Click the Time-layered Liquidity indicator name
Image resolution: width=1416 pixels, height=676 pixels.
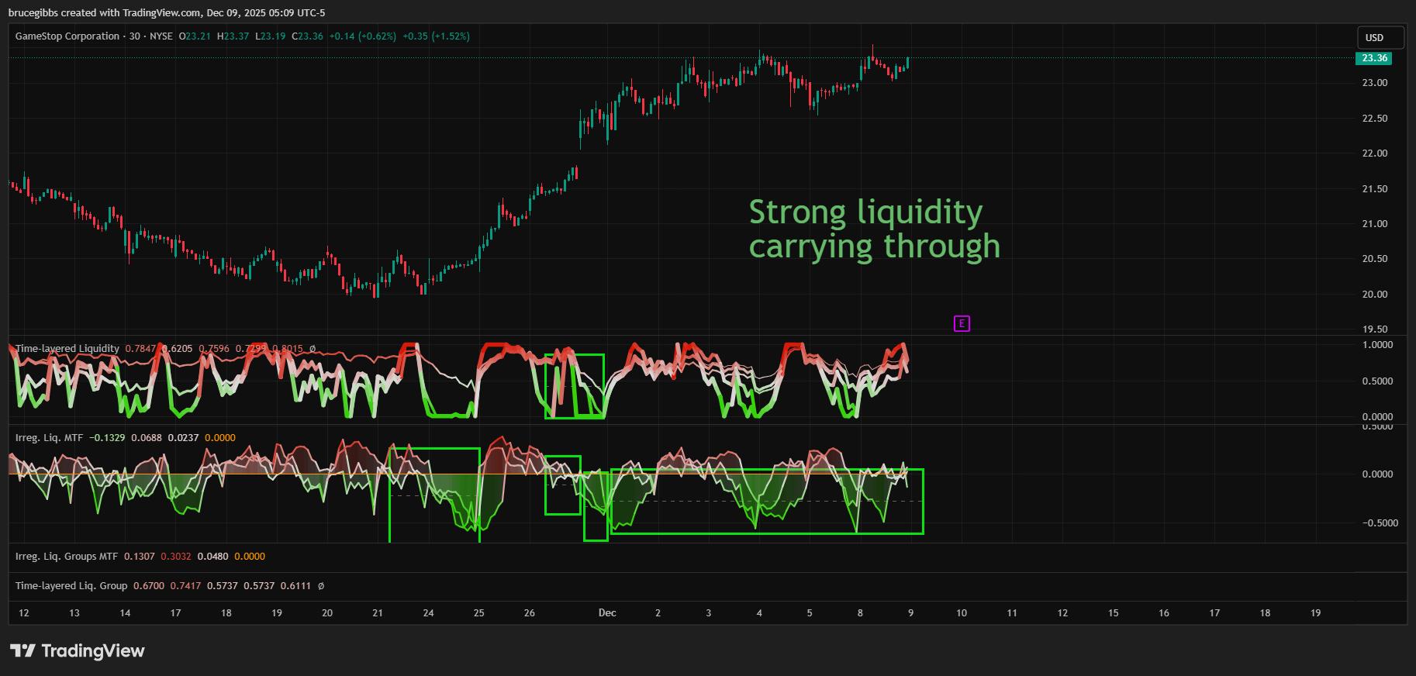click(67, 349)
